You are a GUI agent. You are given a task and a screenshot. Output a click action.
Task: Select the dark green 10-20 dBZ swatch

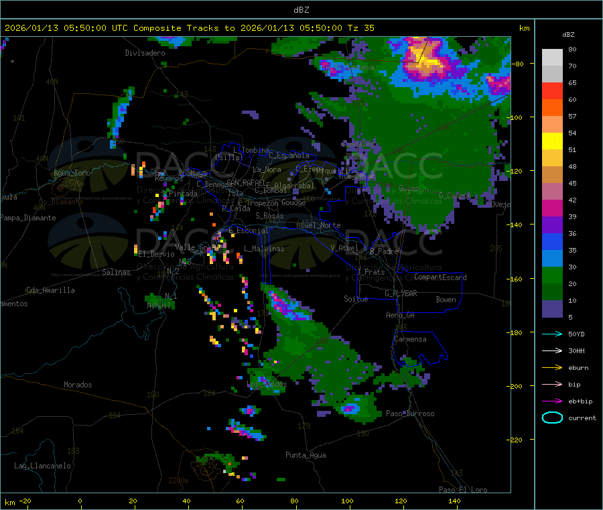(x=552, y=292)
